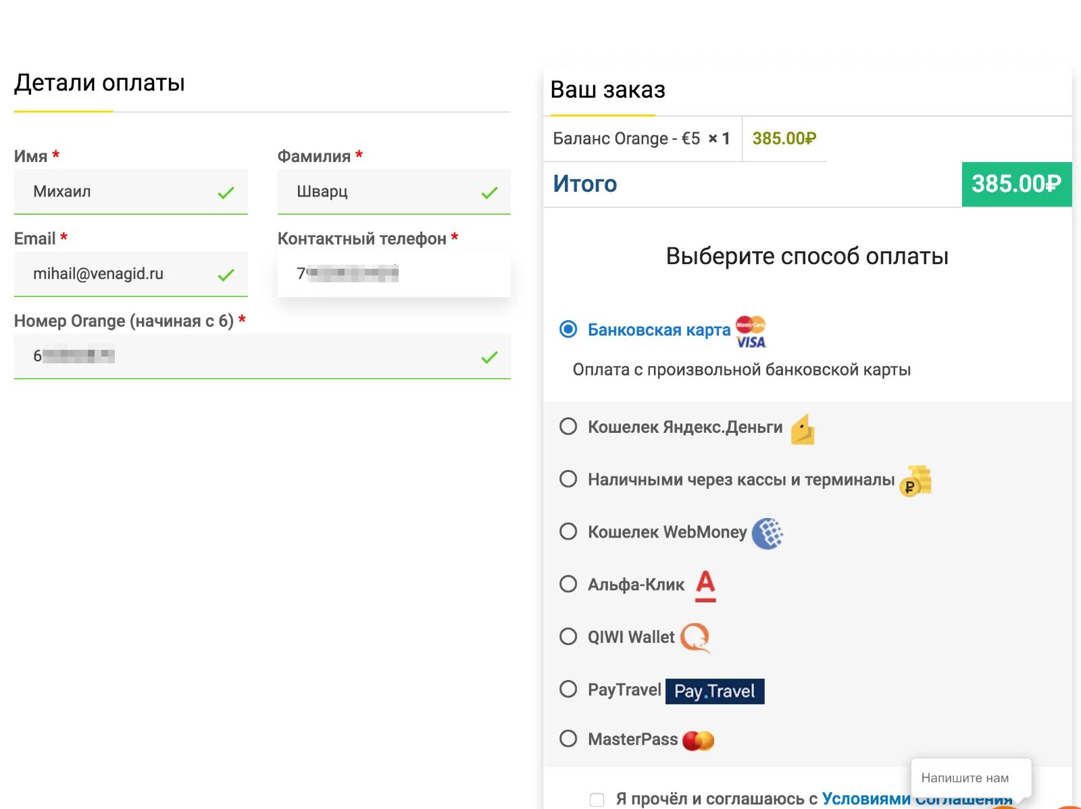Click the Итого total label
Image resolution: width=1081 pixels, height=809 pixels.
tap(585, 184)
